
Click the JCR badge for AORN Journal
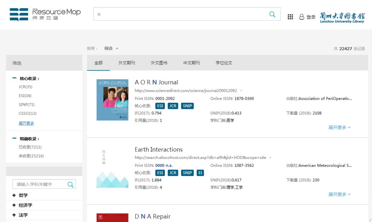pos(173,106)
